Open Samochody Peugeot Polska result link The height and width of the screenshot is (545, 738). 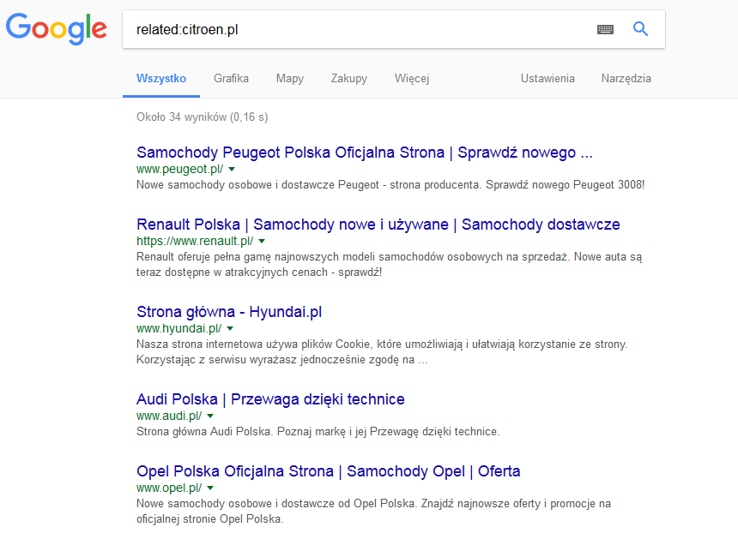(365, 153)
